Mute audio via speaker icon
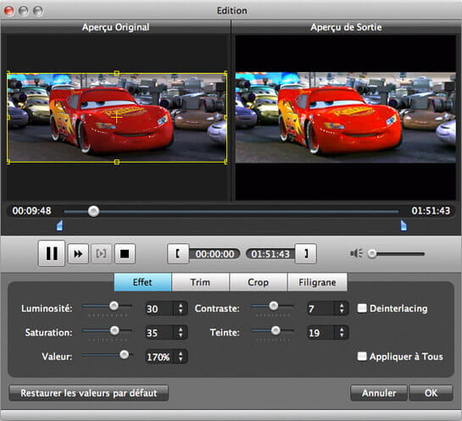 click(x=356, y=253)
